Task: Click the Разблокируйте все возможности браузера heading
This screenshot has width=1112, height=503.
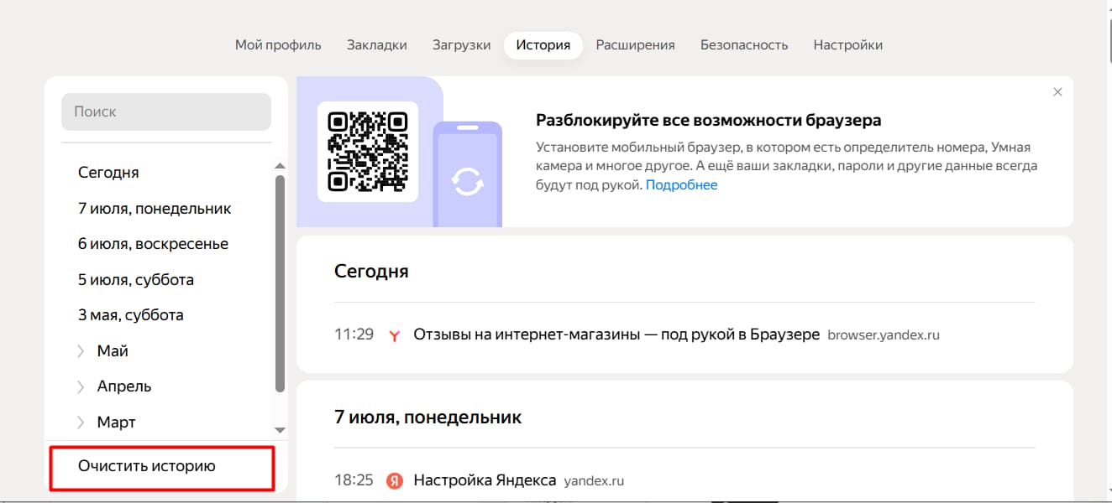Action: (x=709, y=120)
